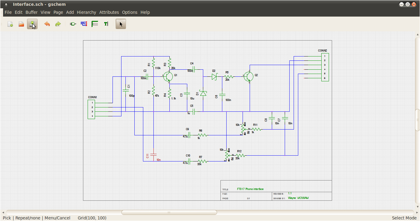
Task: Select the Add Component tool
Action: 73,24
